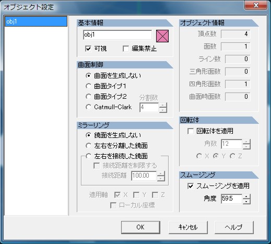Click the pink object color swatch
The image size is (271, 244).
[x=162, y=36]
